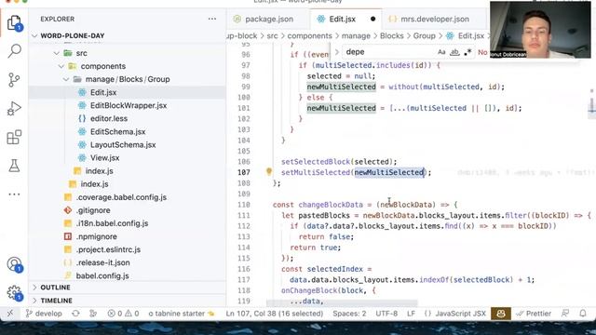
Task: Change encoding via 'UTF-8' status item
Action: [386, 314]
